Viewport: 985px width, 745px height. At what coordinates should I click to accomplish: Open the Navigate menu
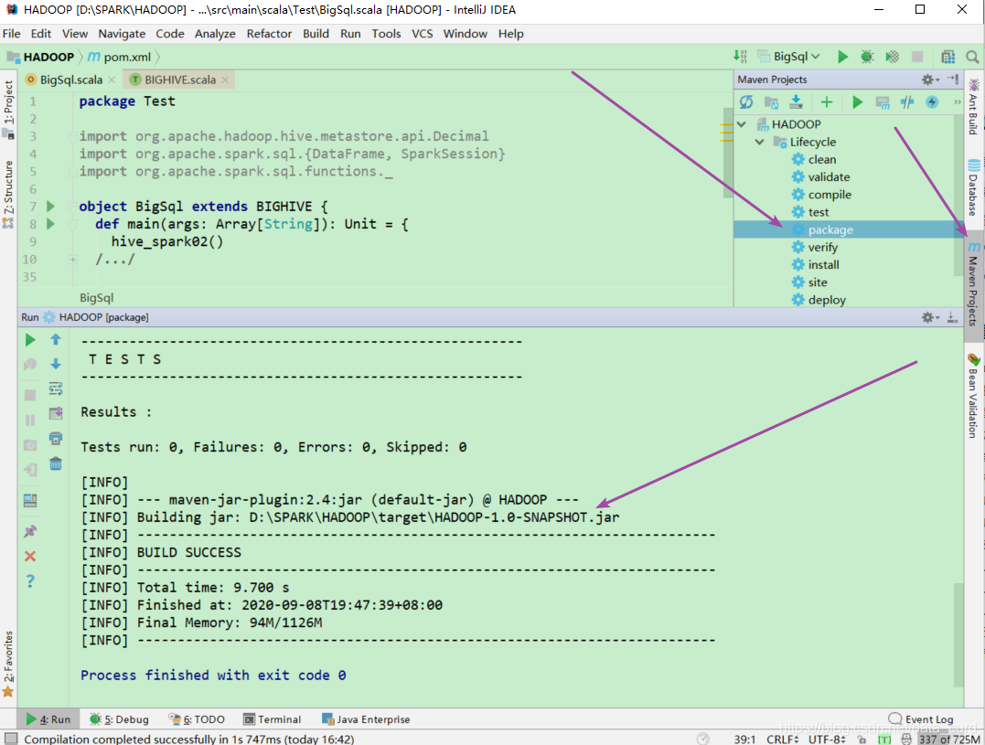122,33
